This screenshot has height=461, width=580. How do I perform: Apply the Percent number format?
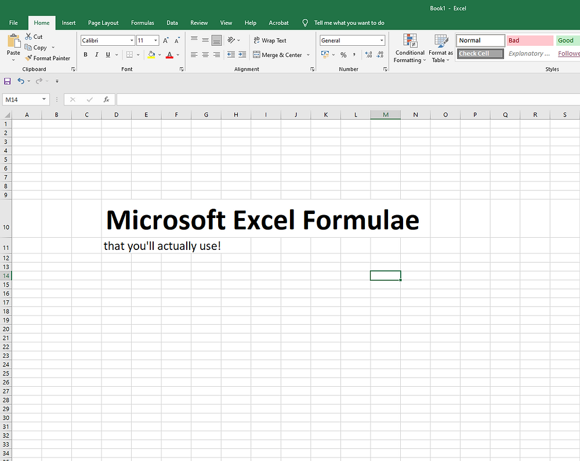click(x=343, y=55)
